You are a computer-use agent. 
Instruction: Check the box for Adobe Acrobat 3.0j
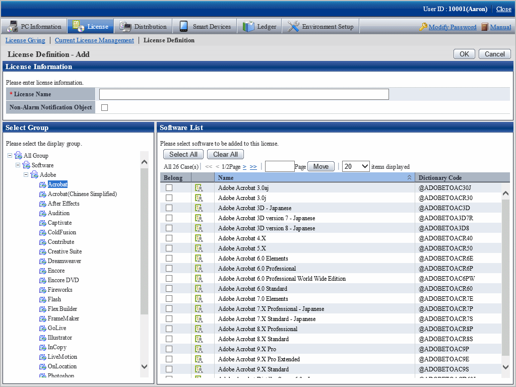(169, 198)
